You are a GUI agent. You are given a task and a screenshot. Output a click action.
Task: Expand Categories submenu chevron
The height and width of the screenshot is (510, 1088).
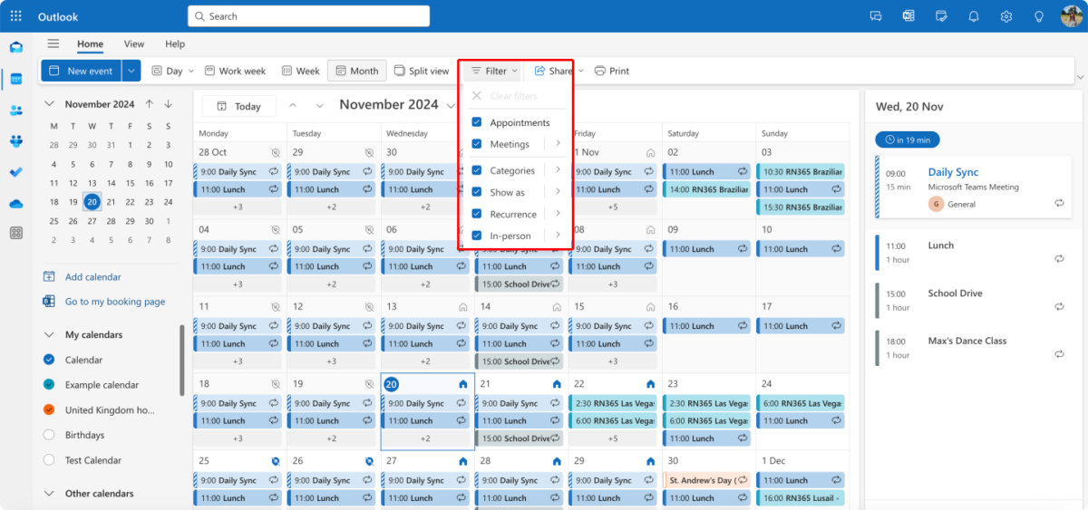point(558,170)
